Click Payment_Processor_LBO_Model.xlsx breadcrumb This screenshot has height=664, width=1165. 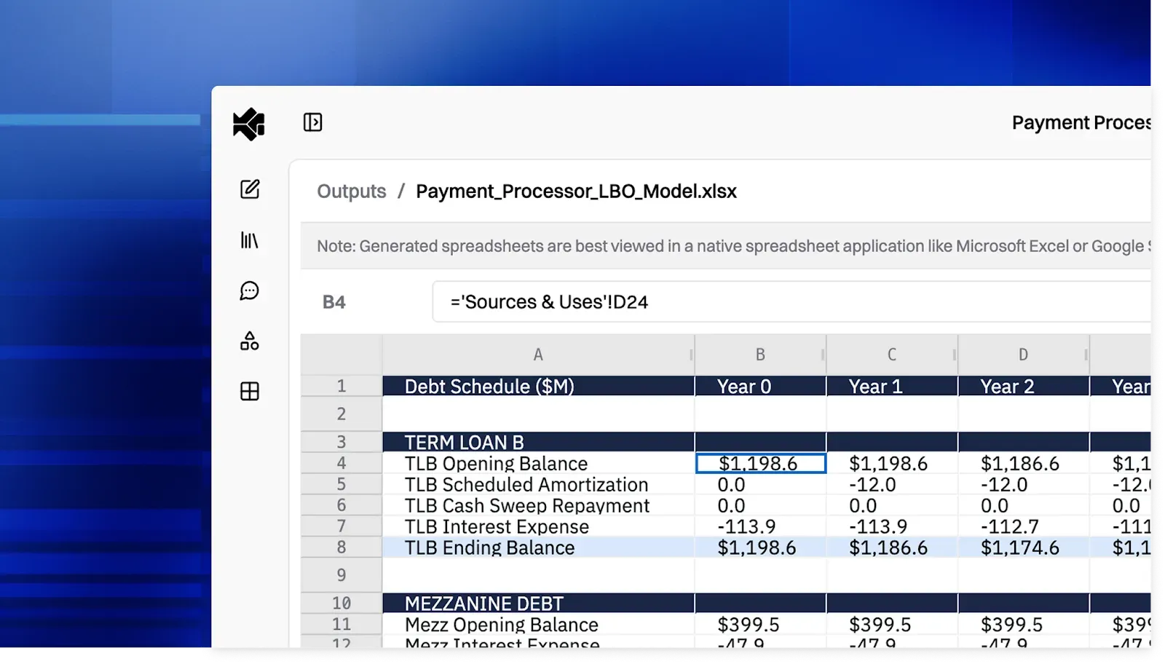pyautogui.click(x=576, y=191)
